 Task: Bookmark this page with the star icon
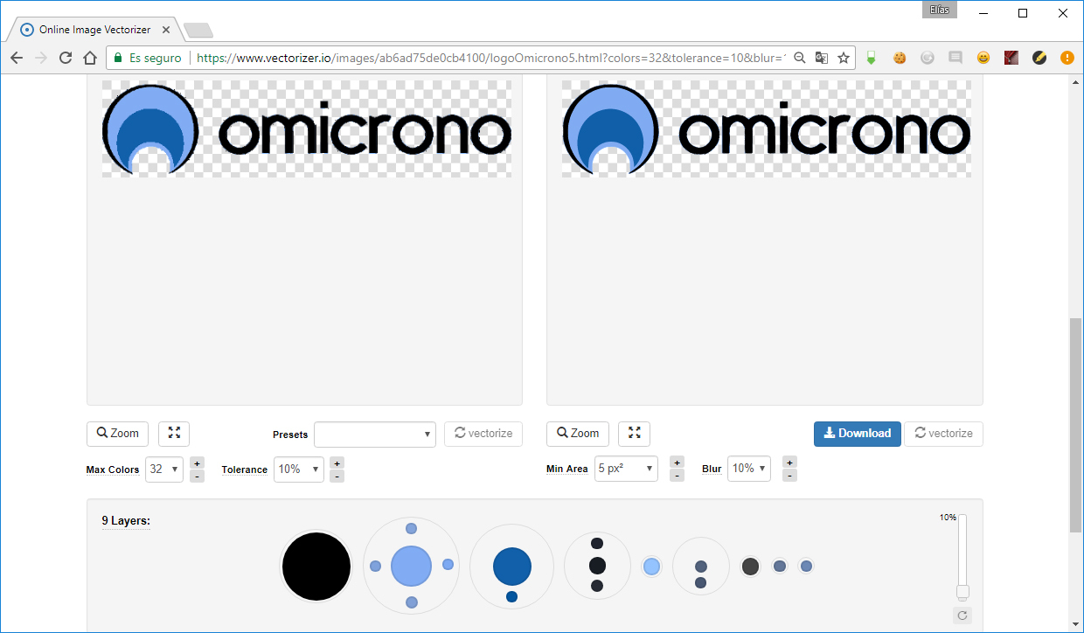(x=844, y=58)
